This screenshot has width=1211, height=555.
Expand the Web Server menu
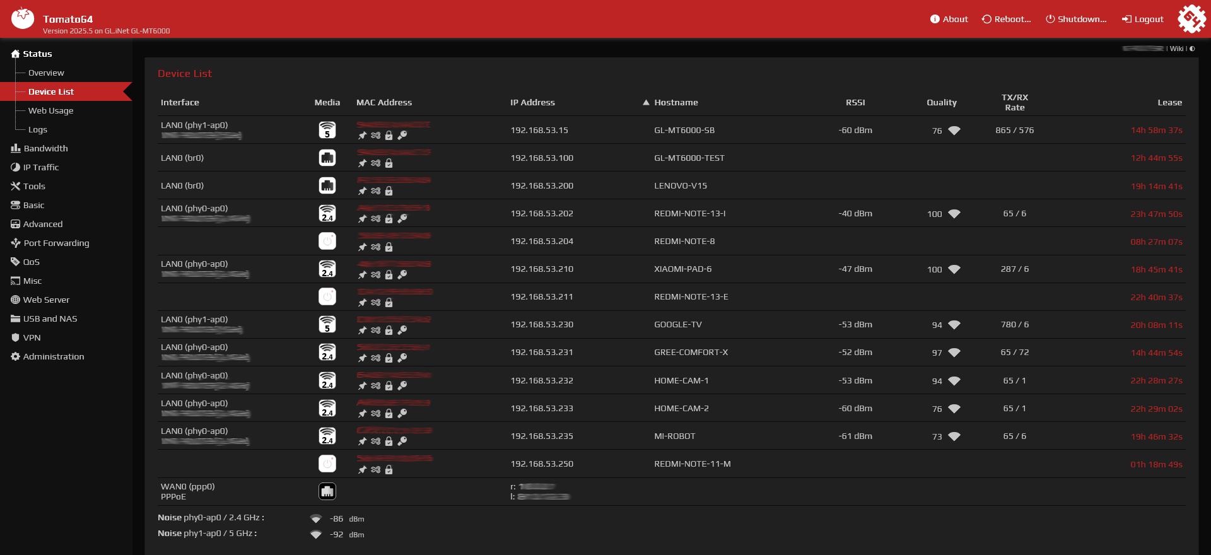[x=40, y=300]
